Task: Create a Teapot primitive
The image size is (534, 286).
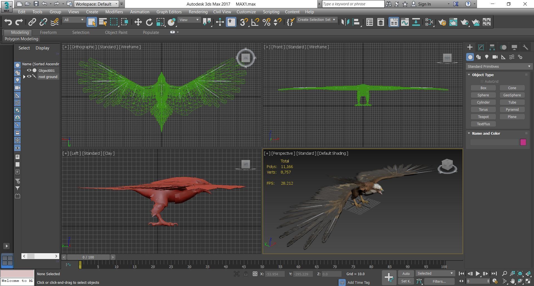Action: point(483,117)
